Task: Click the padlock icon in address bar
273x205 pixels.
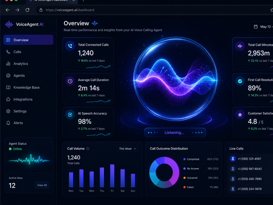Action: 41,10
